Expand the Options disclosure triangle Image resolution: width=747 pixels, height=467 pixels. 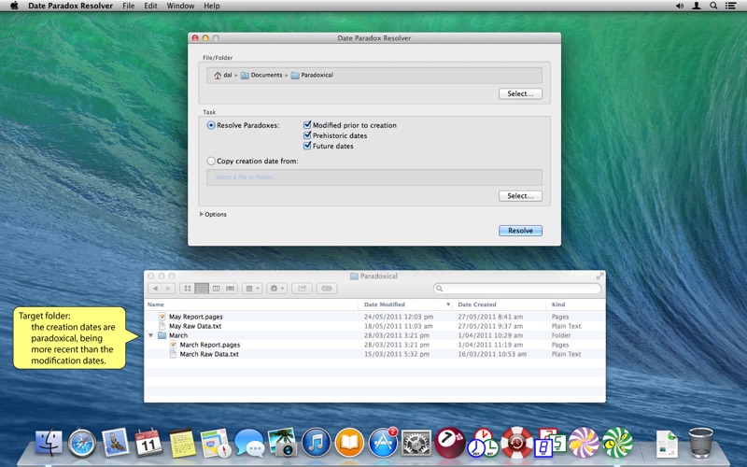click(202, 215)
